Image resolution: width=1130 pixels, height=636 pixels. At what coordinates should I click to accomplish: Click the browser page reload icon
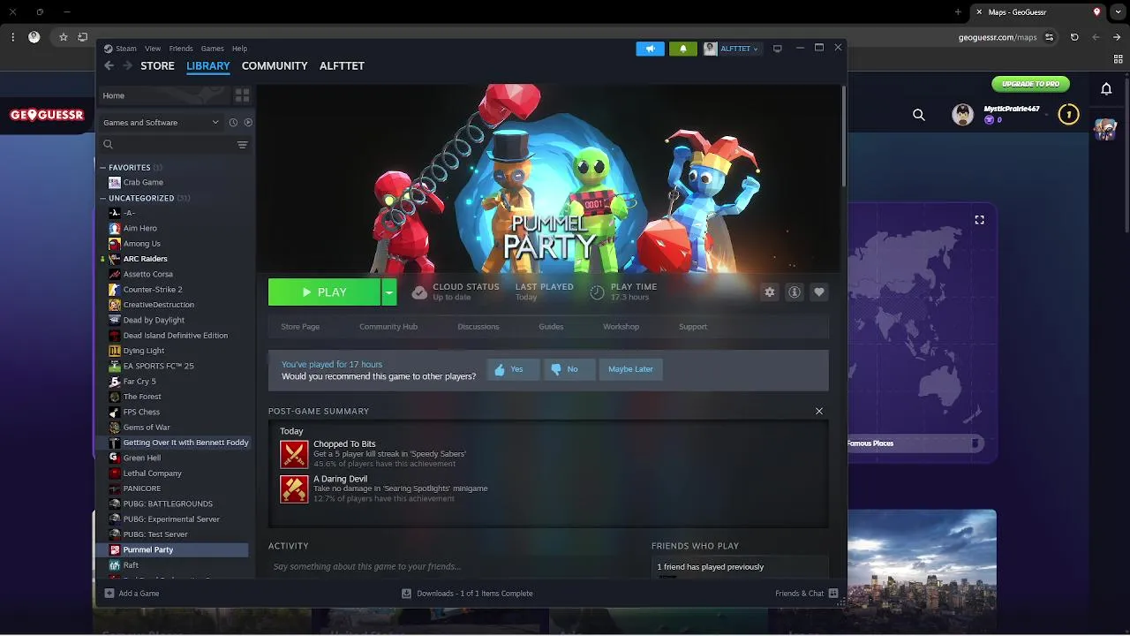point(1074,37)
